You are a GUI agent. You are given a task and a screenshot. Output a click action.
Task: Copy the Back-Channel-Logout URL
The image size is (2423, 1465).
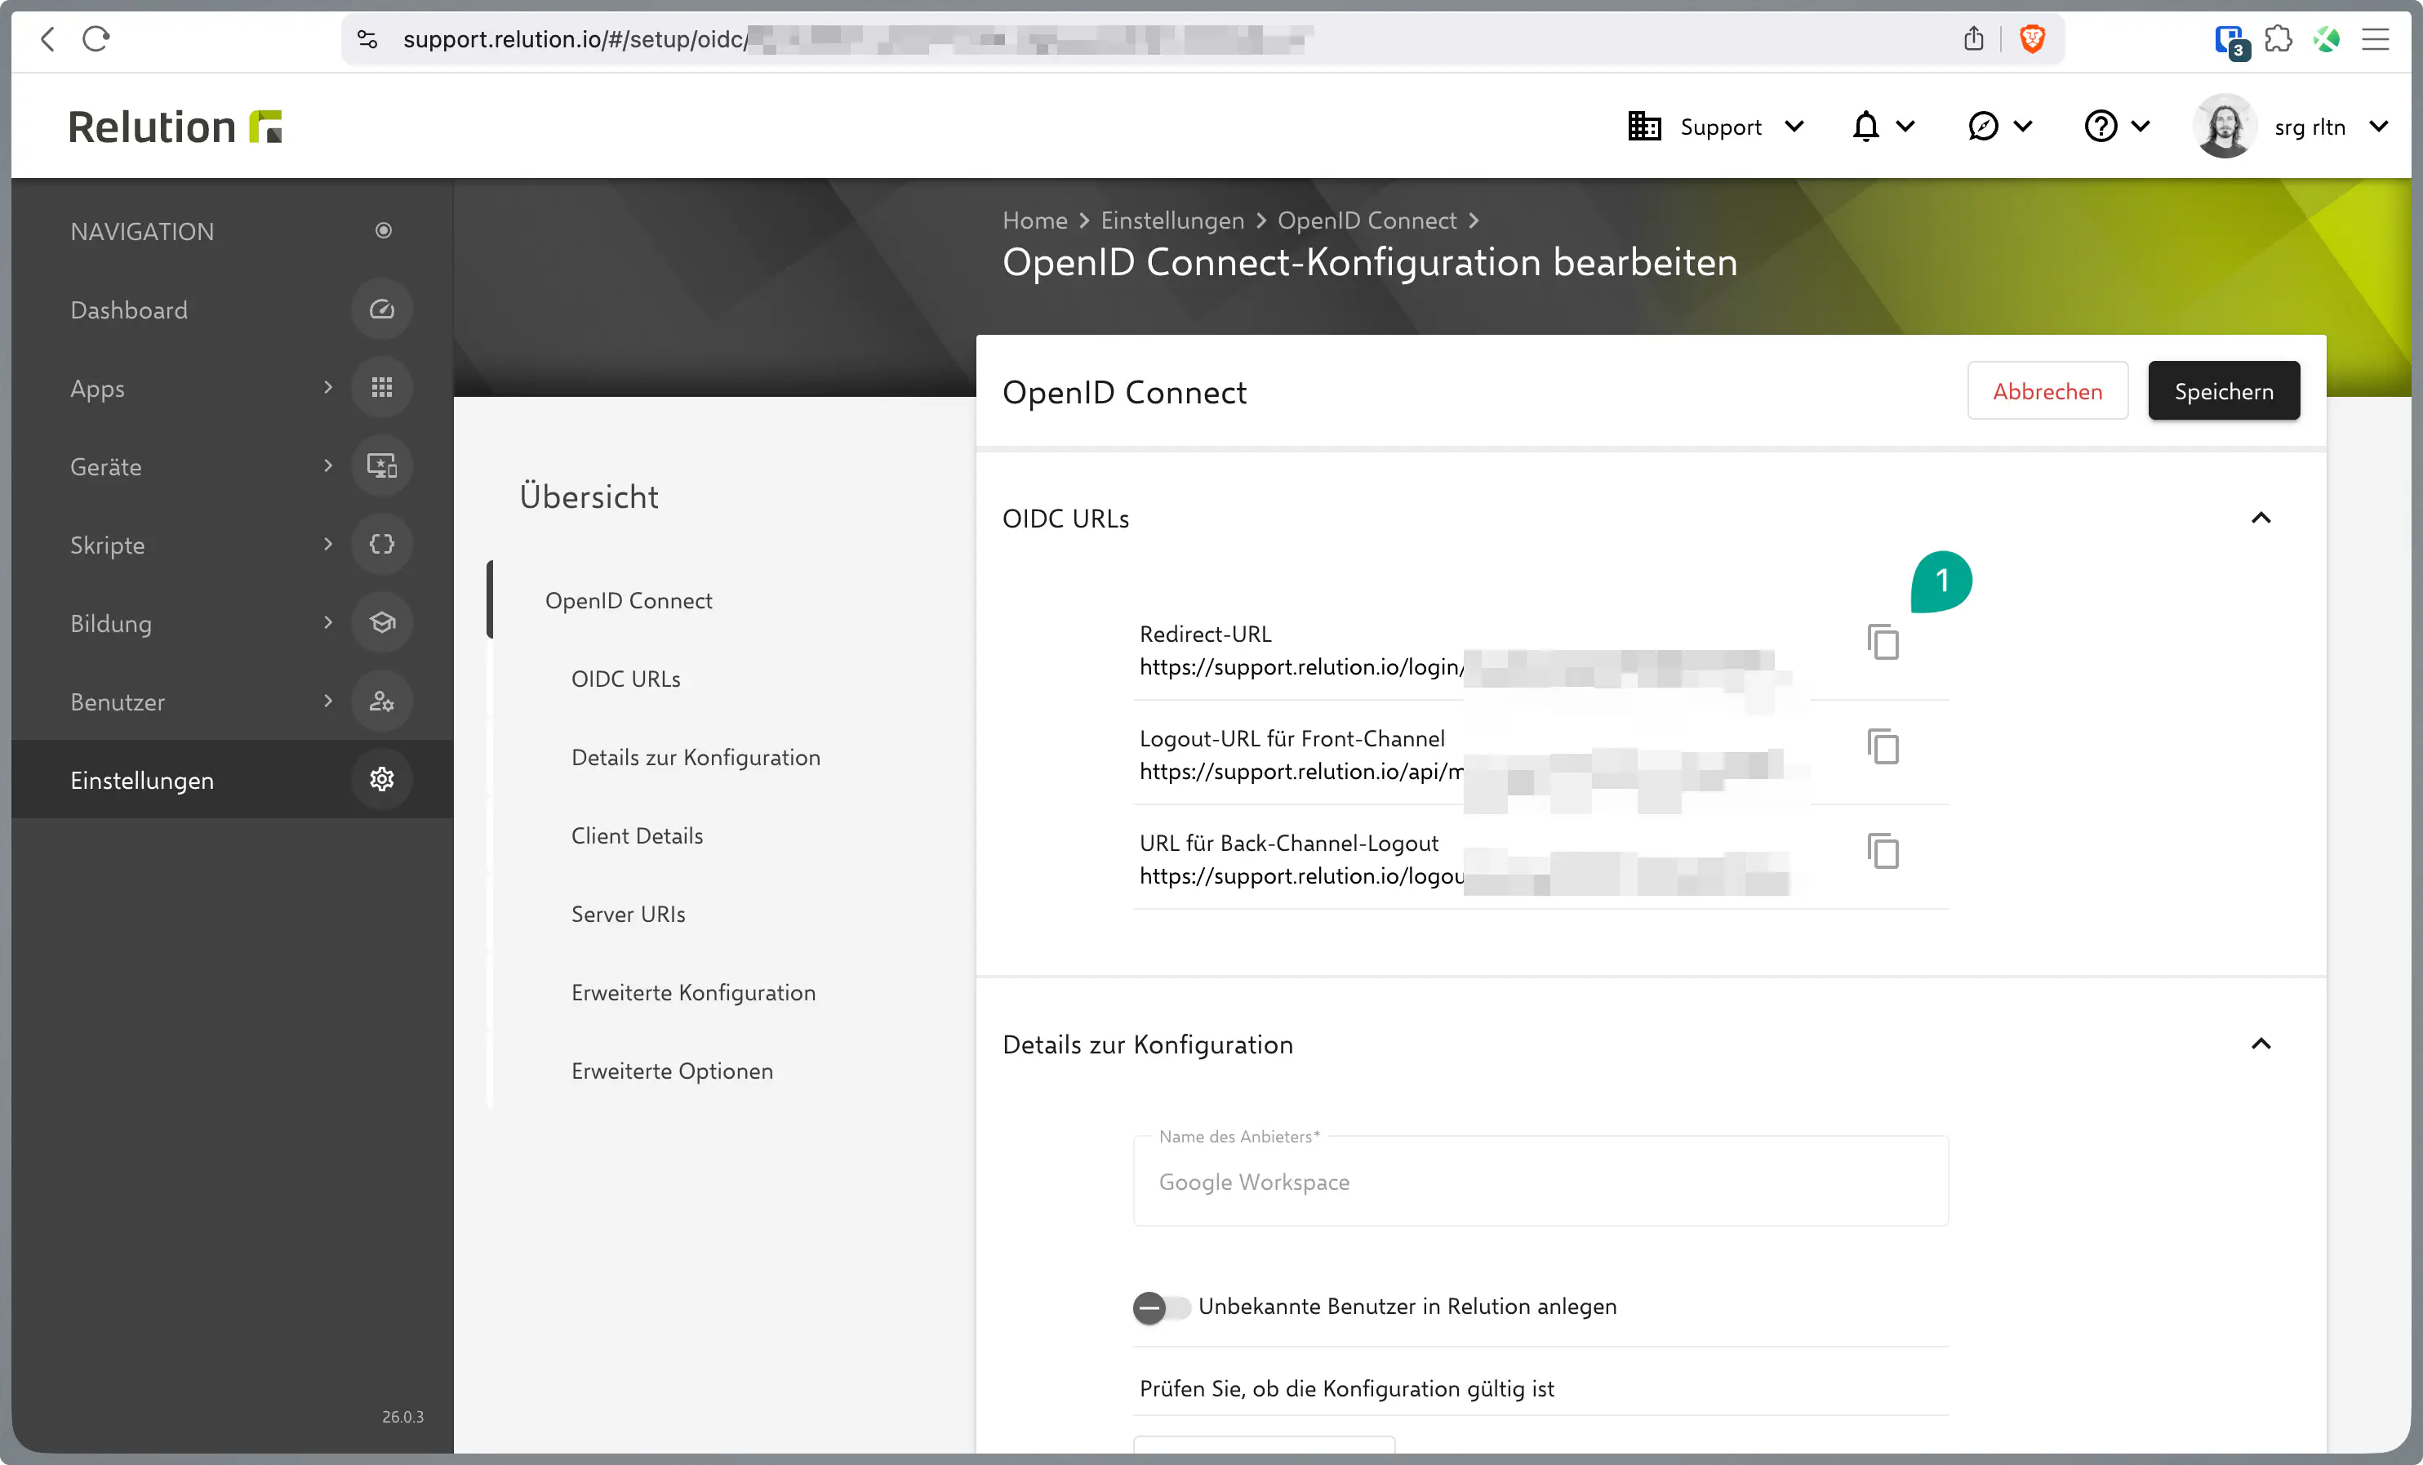tap(1883, 851)
